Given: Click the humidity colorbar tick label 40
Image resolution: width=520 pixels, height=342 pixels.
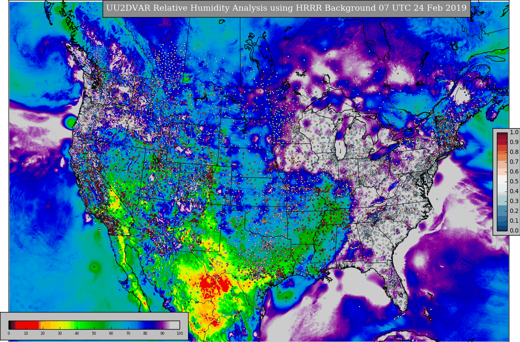Looking at the screenshot, I should click(x=77, y=333).
